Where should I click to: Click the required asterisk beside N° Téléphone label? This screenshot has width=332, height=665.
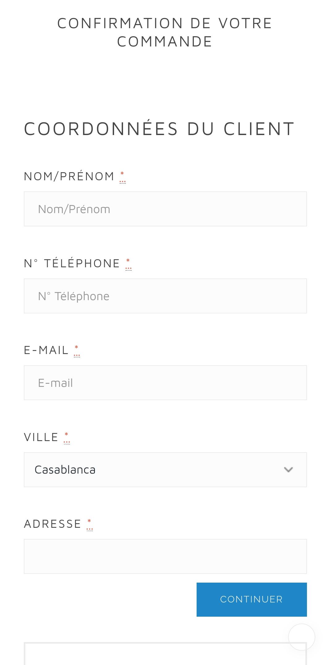128,264
